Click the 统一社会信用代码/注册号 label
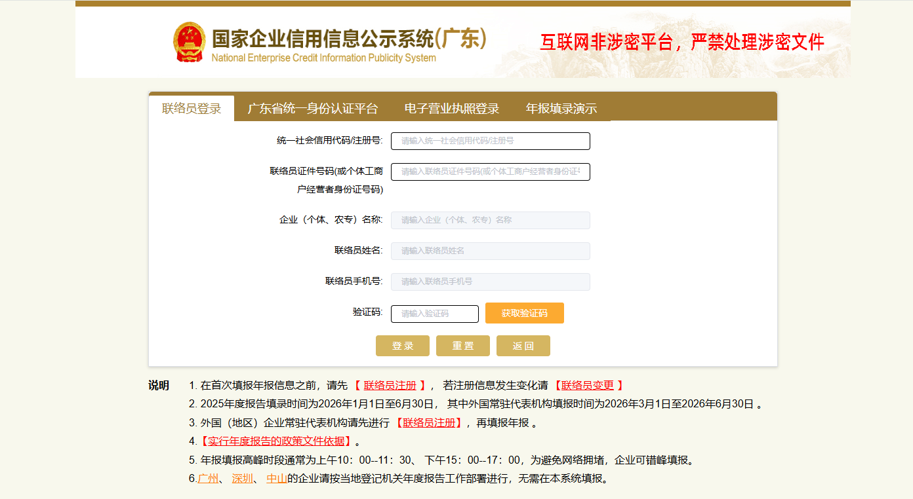This screenshot has height=499, width=913. (x=330, y=141)
